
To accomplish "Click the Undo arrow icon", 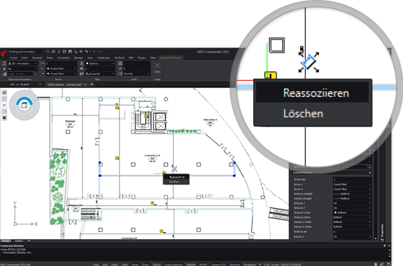I will (x=86, y=52).
